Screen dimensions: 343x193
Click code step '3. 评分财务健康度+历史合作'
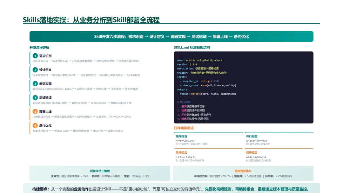coord(194,115)
